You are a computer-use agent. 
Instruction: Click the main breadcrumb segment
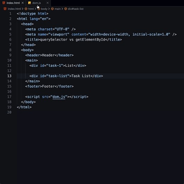coord(58,9)
